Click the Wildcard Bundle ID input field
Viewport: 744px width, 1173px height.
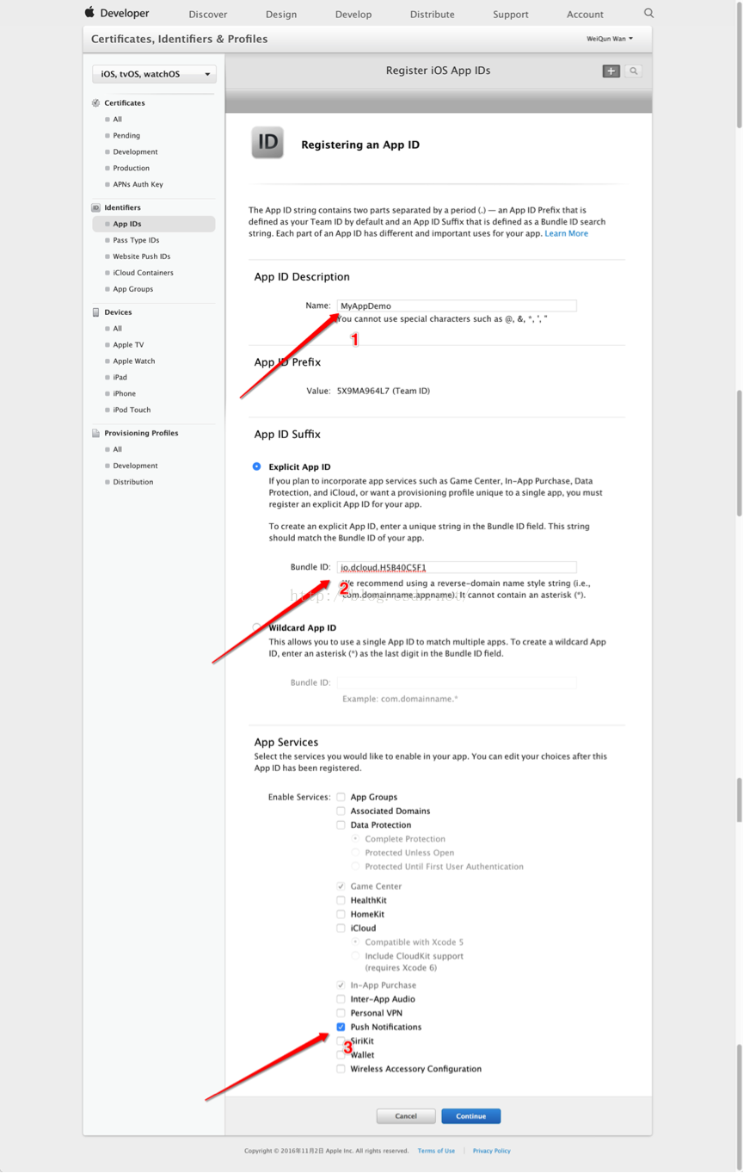point(457,682)
